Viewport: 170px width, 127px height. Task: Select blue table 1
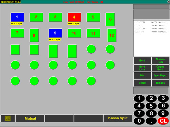point(17,17)
